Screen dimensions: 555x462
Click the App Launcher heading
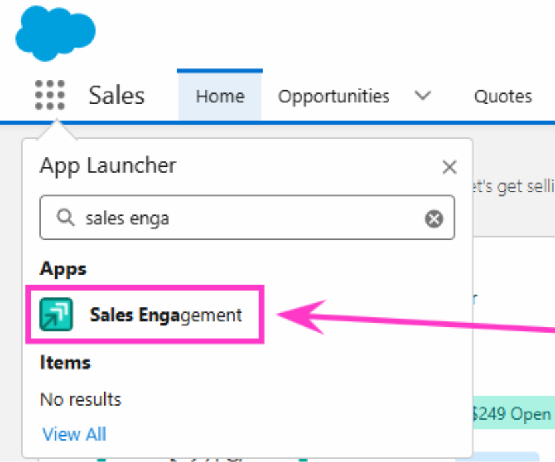[108, 165]
